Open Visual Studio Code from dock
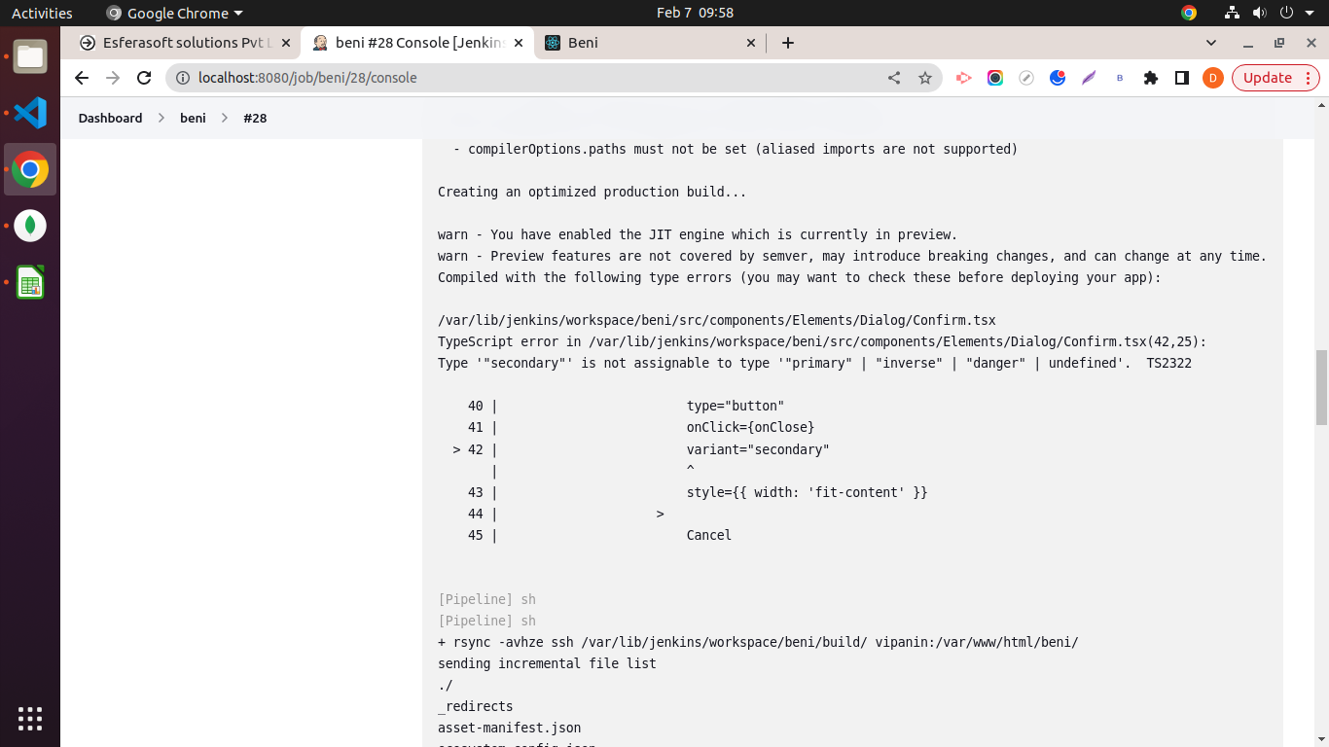 tap(30, 113)
